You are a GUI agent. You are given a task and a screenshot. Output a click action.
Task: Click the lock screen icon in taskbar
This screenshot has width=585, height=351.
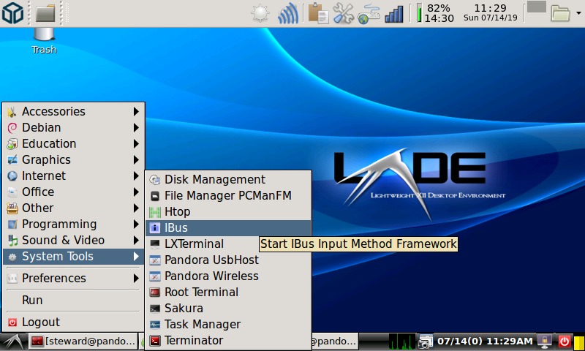point(545,341)
